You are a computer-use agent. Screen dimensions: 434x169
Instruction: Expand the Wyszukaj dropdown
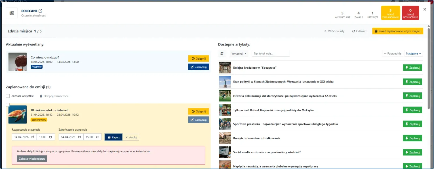coord(239,53)
